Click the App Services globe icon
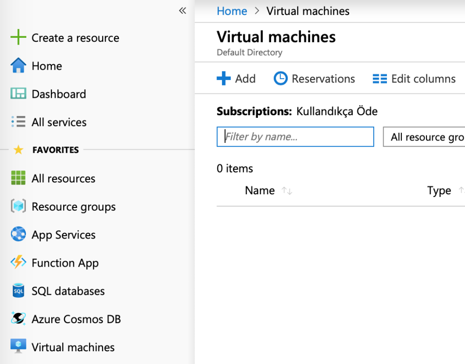This screenshot has height=364, width=465. point(18,234)
